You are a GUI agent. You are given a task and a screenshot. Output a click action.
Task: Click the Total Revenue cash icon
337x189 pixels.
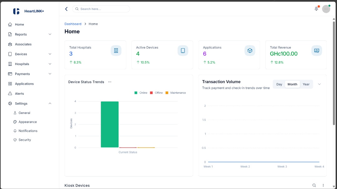point(316,50)
